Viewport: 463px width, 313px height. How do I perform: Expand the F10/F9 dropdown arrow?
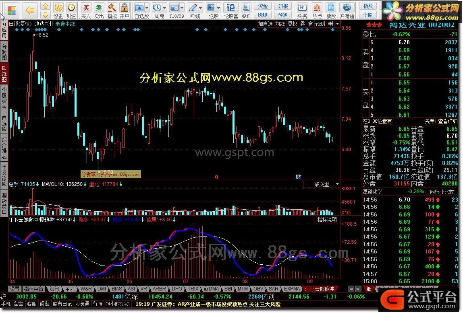(182, 8)
